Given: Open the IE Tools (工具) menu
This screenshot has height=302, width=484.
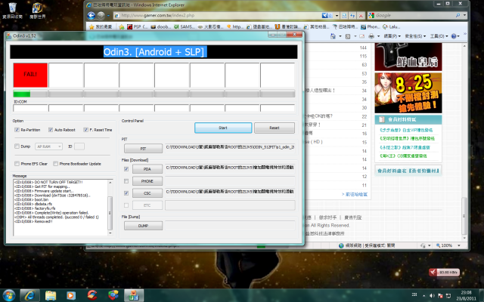Looking at the screenshot, I should (439, 36).
